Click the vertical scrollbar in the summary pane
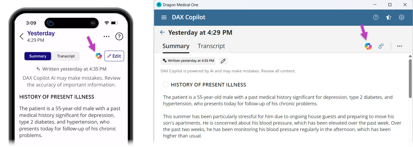 410,79
